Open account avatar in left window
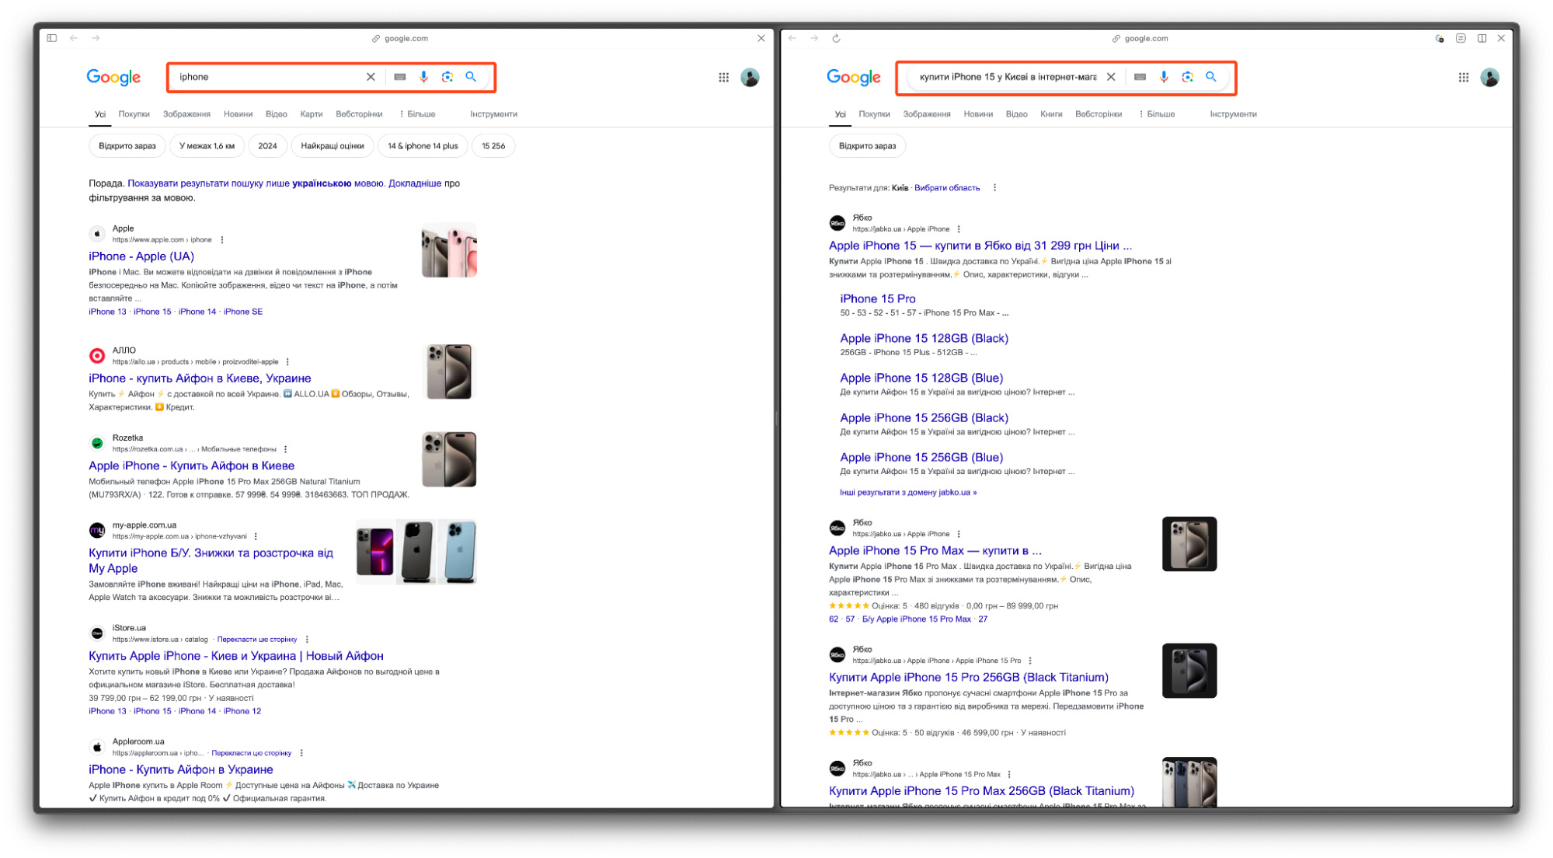The width and height of the screenshot is (1553, 858). pyautogui.click(x=750, y=77)
